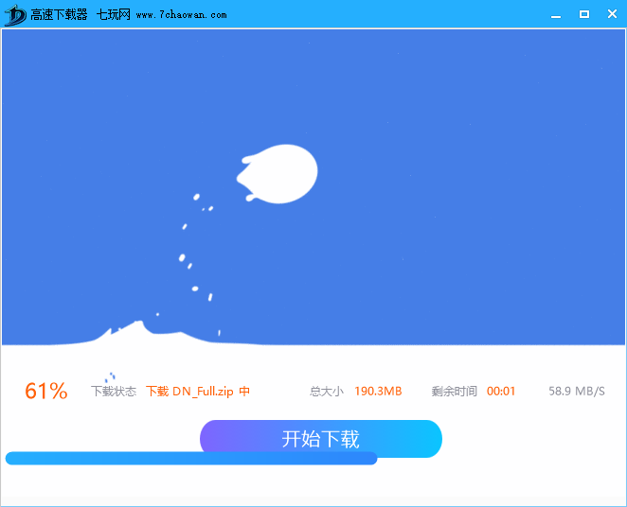
Task: Click the 剩余时间 label
Action: coord(454,392)
